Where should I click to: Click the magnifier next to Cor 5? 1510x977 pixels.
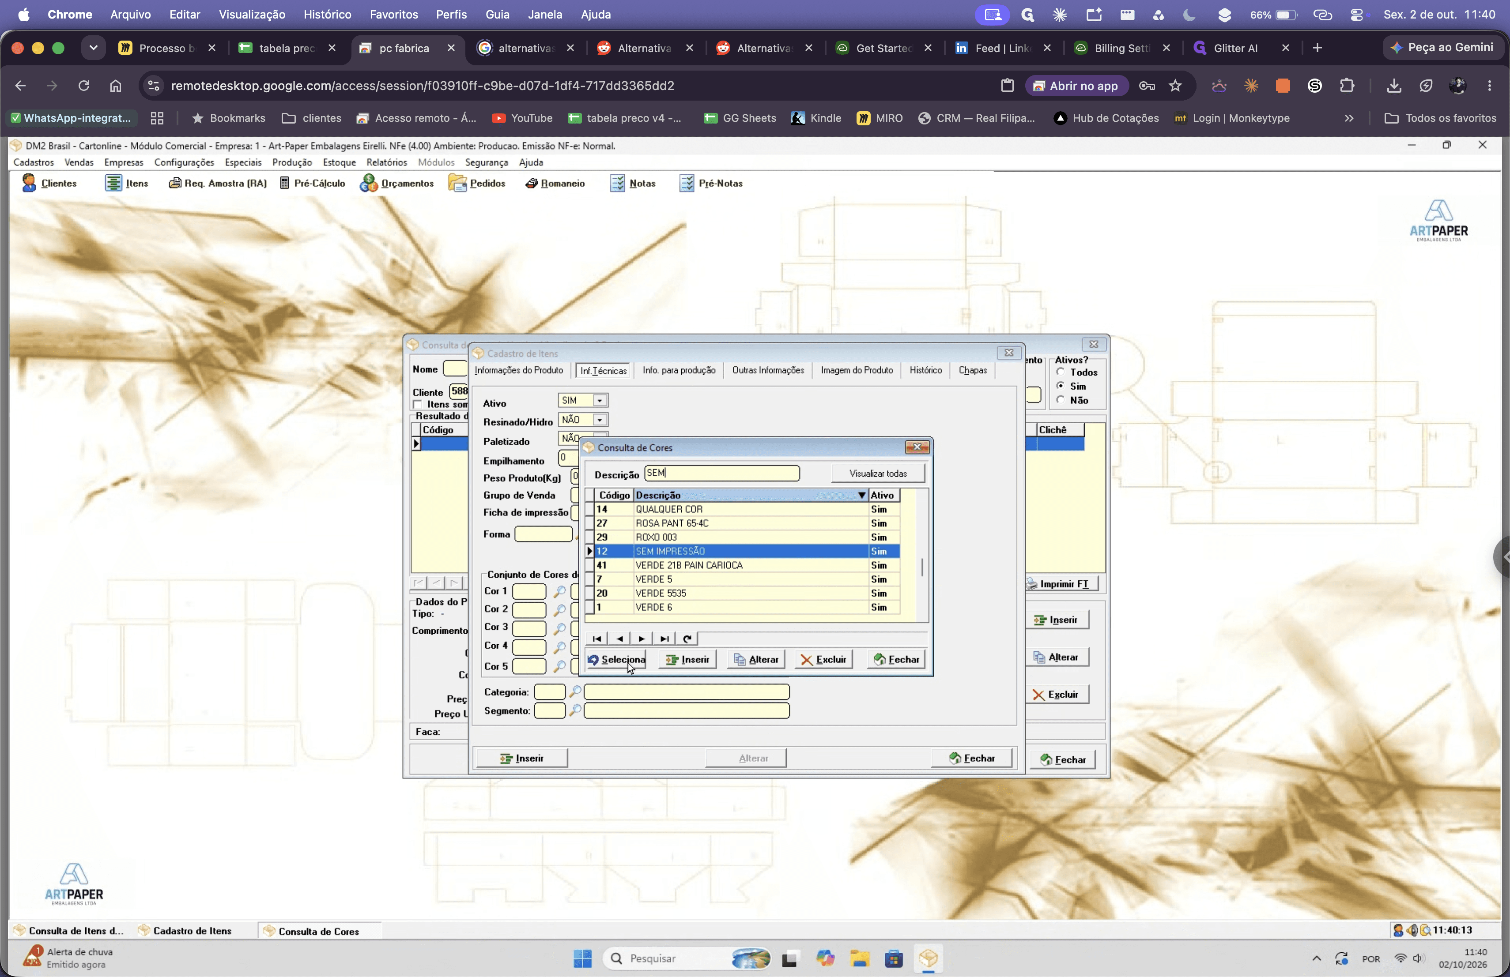[x=559, y=666]
